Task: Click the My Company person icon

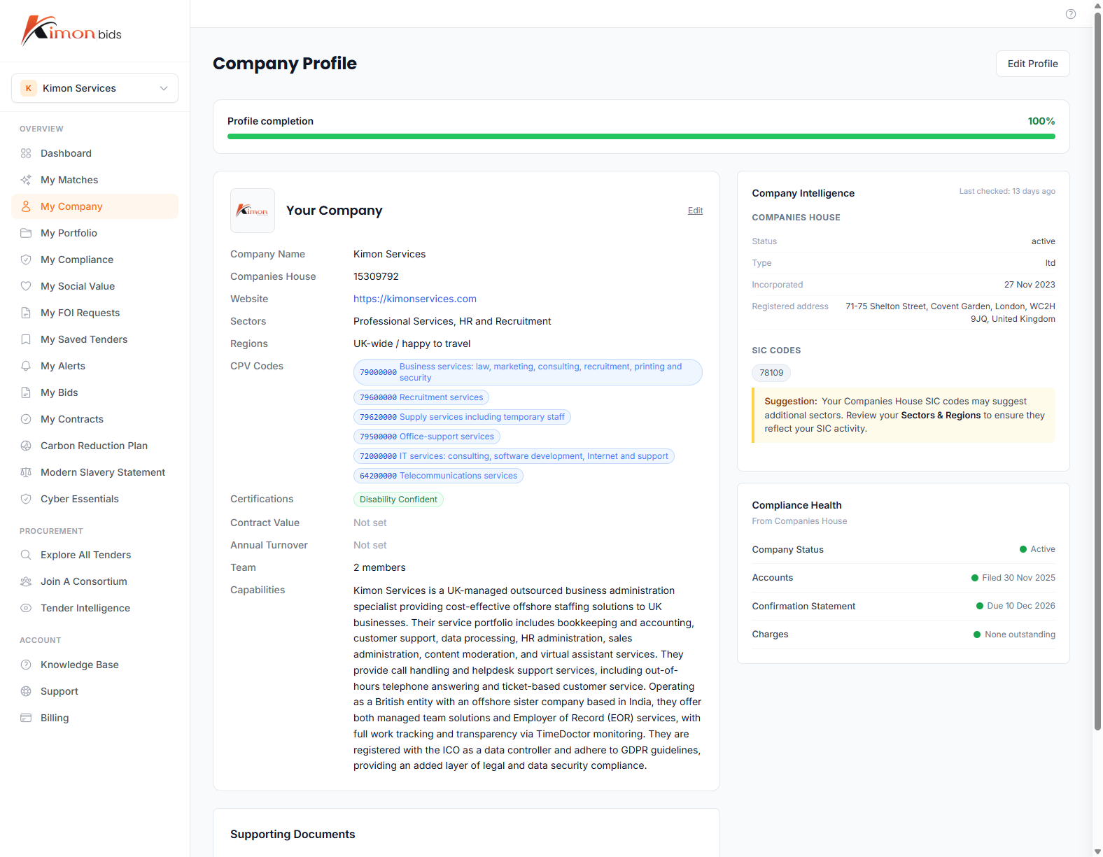Action: 26,206
